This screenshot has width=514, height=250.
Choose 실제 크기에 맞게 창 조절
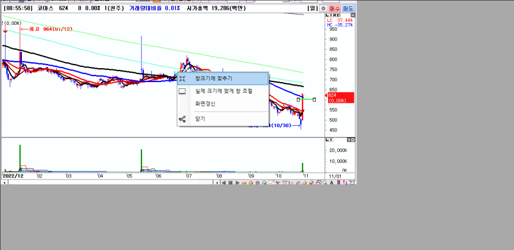pos(224,91)
